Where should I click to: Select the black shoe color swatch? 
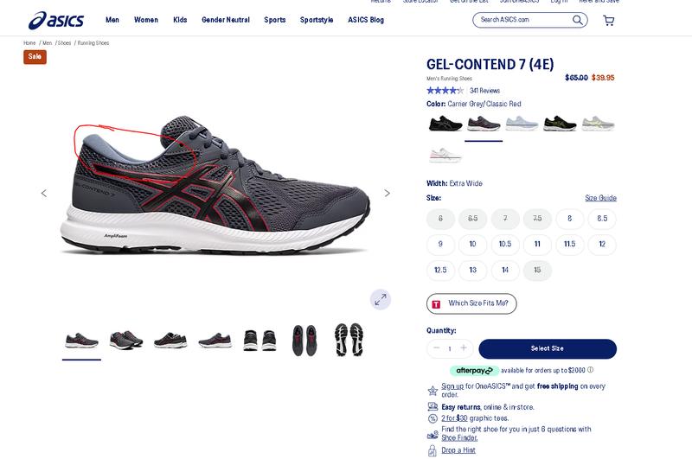point(445,124)
